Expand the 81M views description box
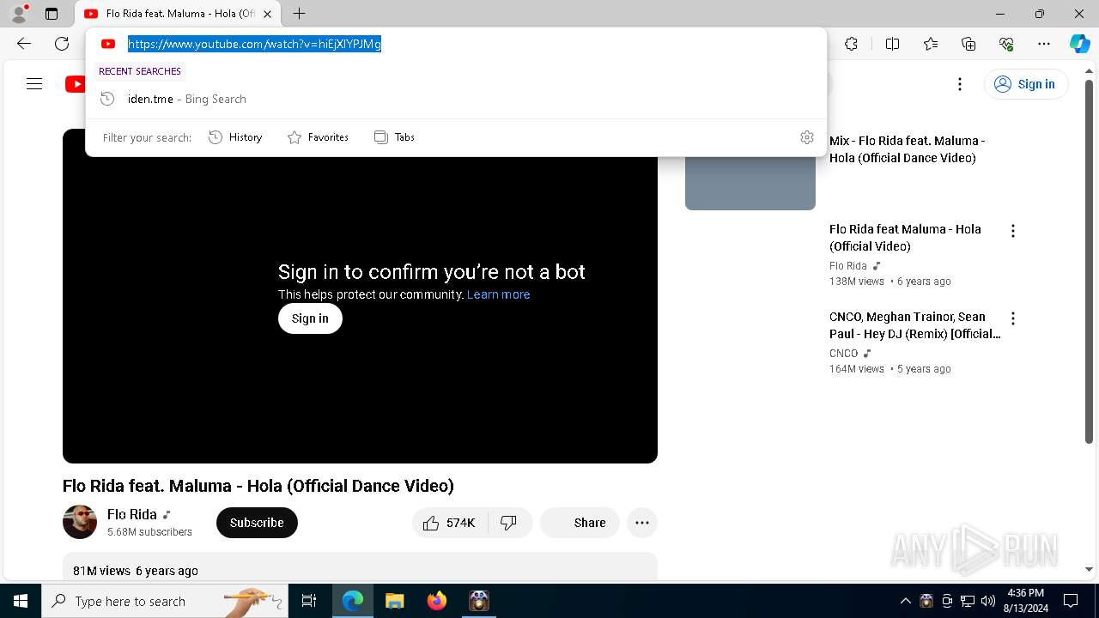The height and width of the screenshot is (618, 1099). 360,567
